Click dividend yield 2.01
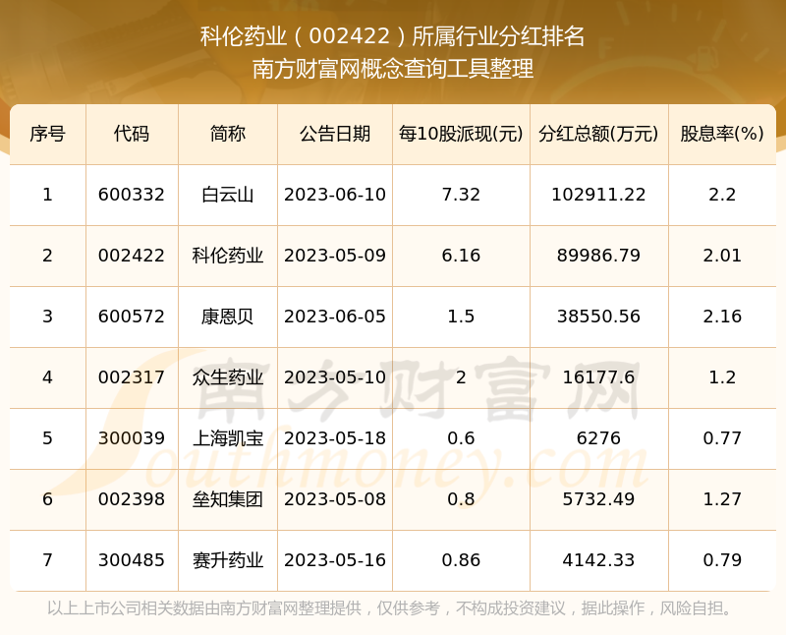This screenshot has width=786, height=635. point(722,256)
